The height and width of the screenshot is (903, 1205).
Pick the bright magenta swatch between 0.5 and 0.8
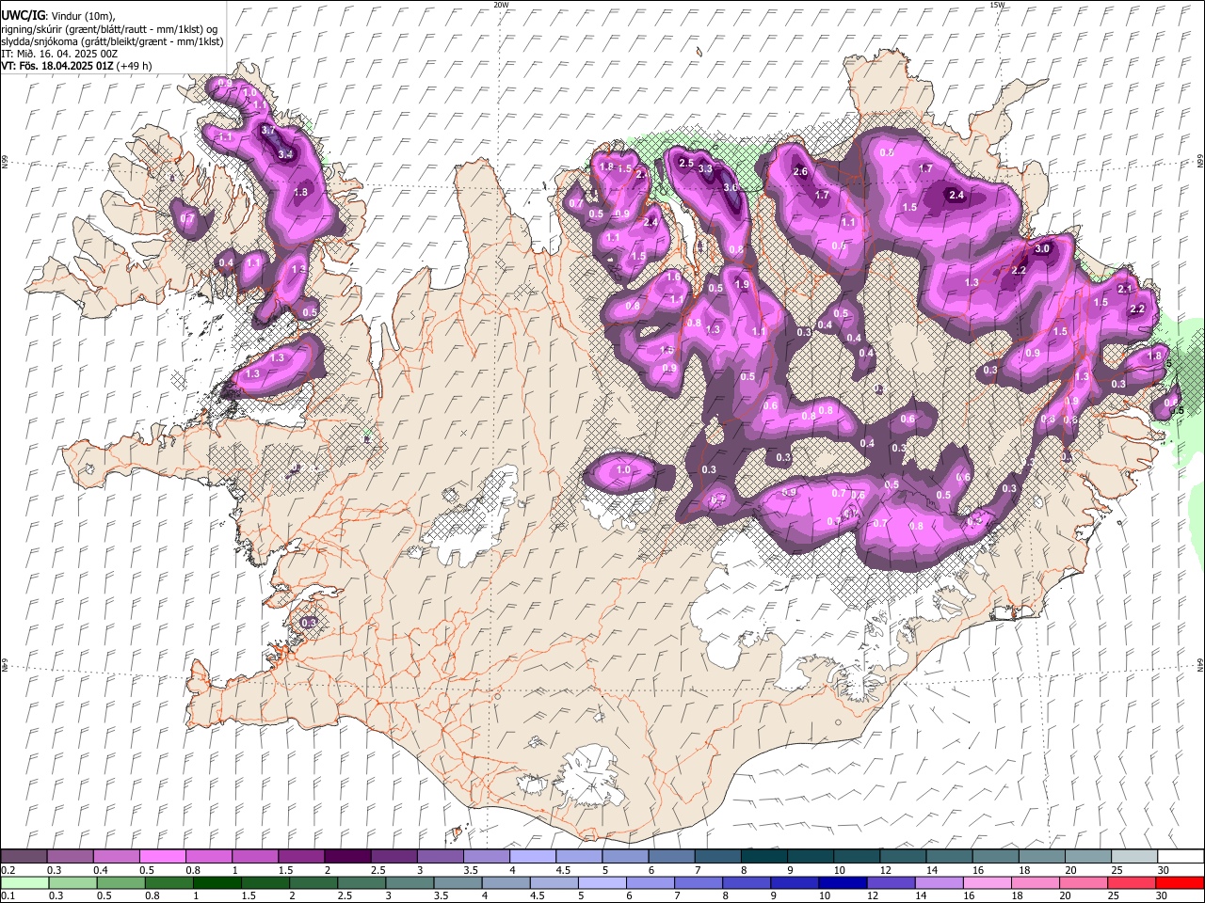click(163, 856)
